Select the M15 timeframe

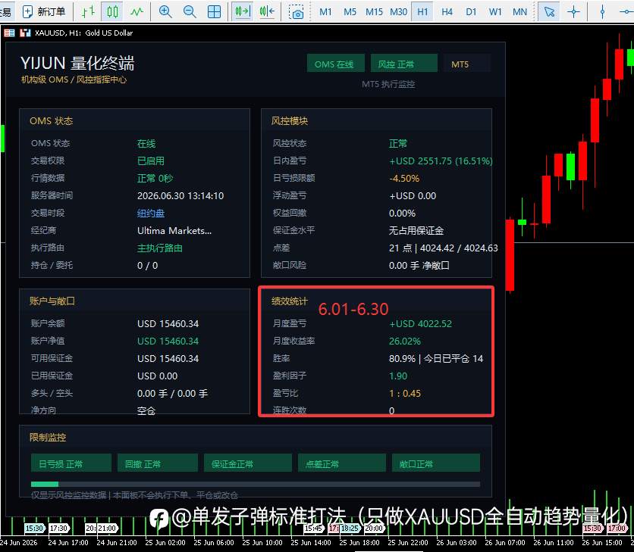[x=374, y=11]
